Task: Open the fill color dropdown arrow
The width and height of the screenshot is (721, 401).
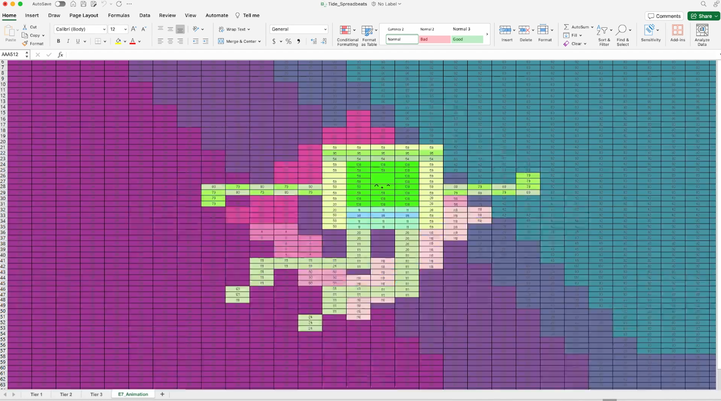Action: pyautogui.click(x=125, y=41)
